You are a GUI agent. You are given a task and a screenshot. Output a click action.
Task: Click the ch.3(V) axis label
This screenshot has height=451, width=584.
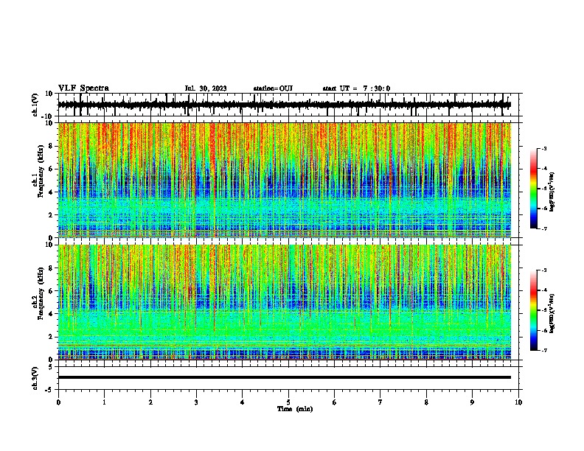click(35, 378)
